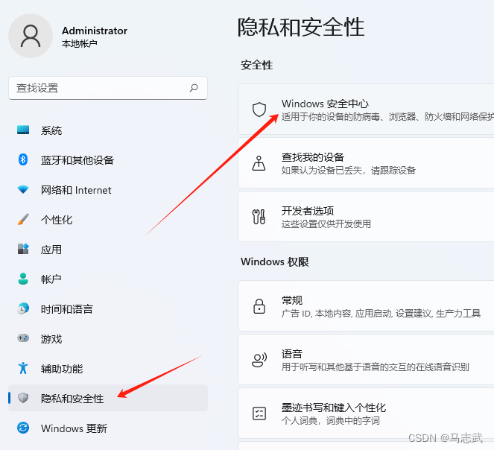Click the 本地帐户 label under Administrator
Image resolution: width=494 pixels, height=450 pixels.
click(80, 43)
